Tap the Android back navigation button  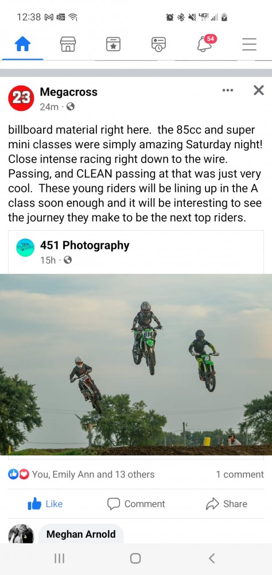211,558
